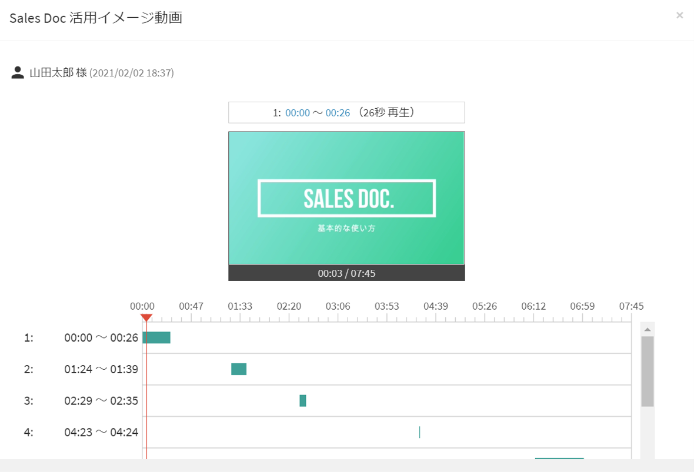
Task: Select the 02:29 to 02:35 segment bar
Action: tap(303, 401)
